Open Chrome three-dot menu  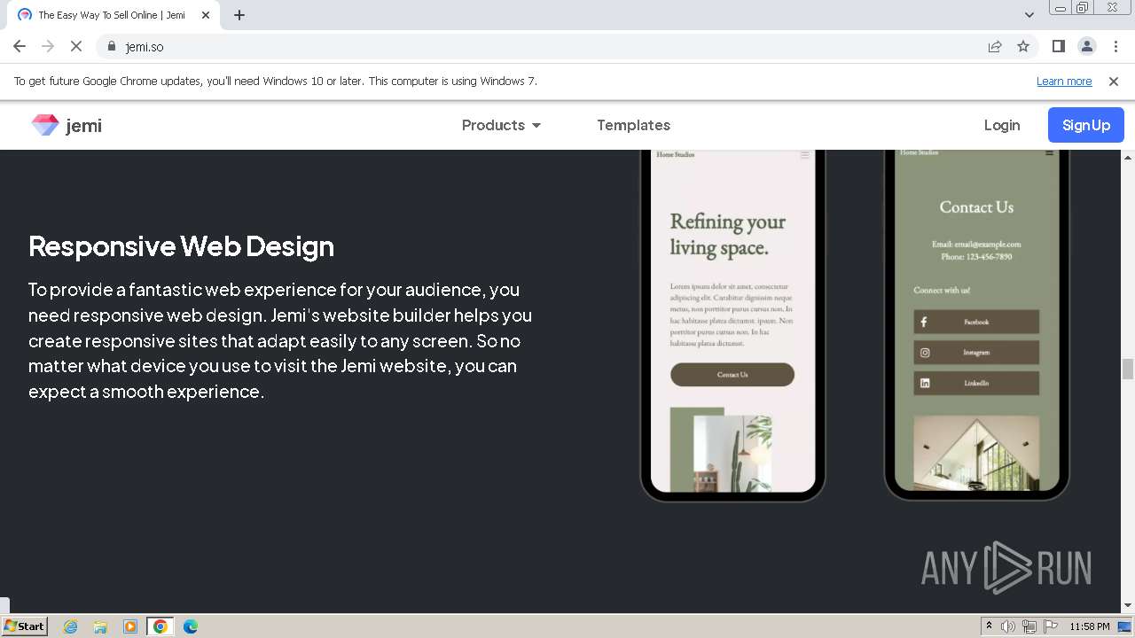[1115, 46]
